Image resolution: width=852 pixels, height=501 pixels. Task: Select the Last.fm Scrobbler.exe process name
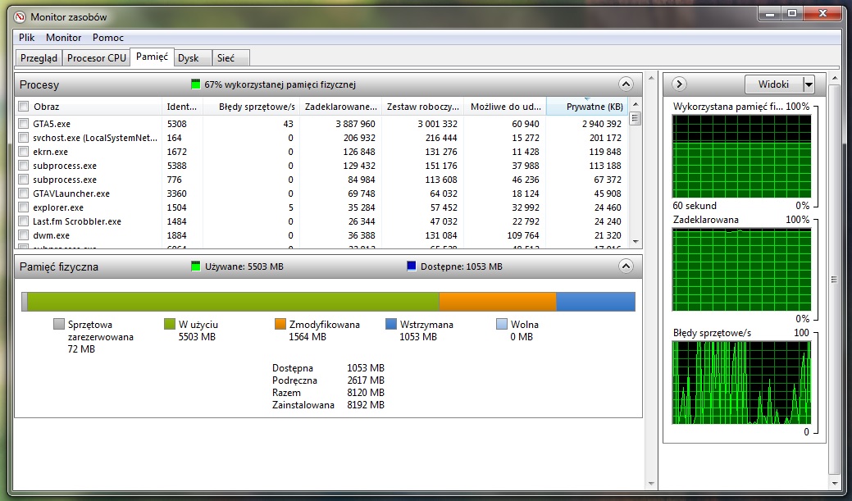(77, 221)
